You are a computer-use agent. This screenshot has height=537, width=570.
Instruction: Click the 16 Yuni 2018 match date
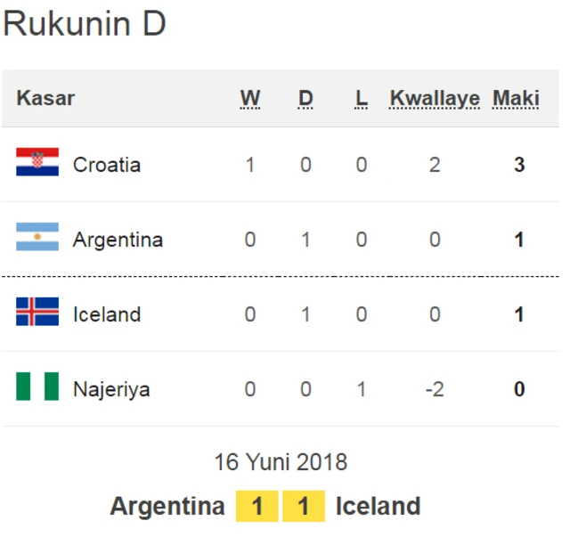coord(281,462)
